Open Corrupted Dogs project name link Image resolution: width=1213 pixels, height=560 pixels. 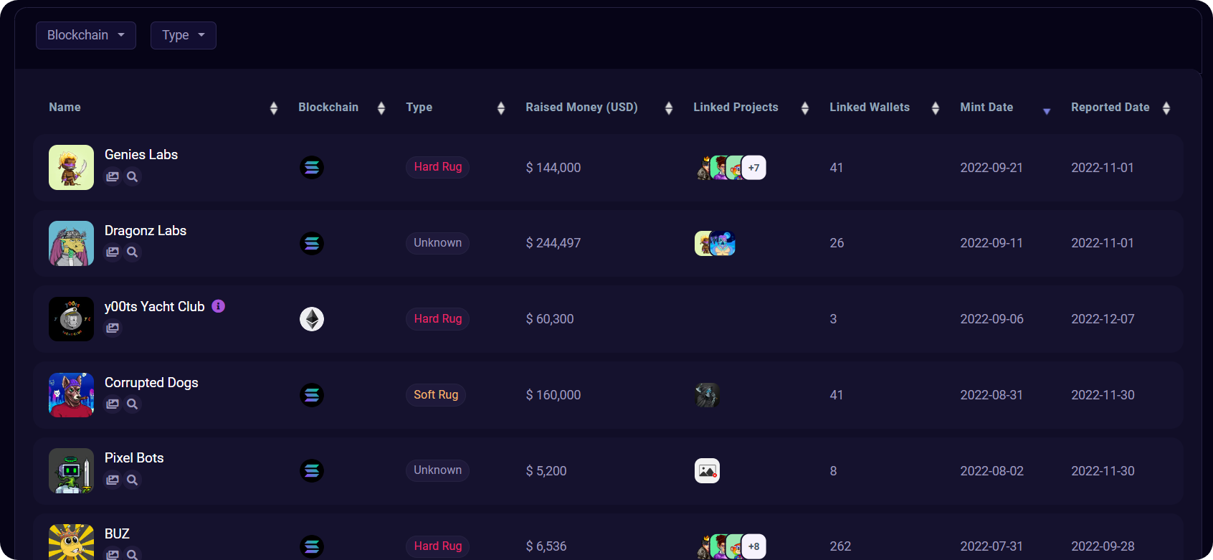pos(151,383)
